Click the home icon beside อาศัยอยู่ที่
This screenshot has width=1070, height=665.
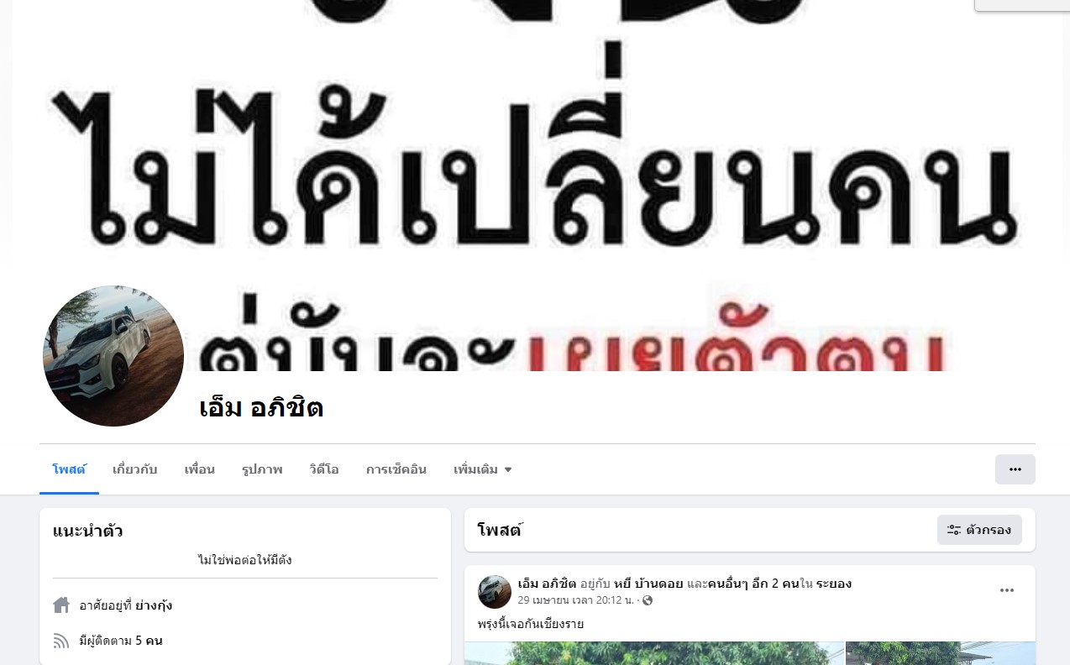[61, 605]
